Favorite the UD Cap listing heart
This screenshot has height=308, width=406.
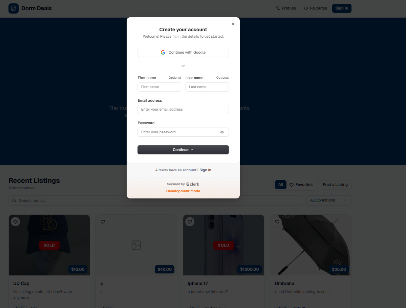pyautogui.click(x=16, y=222)
